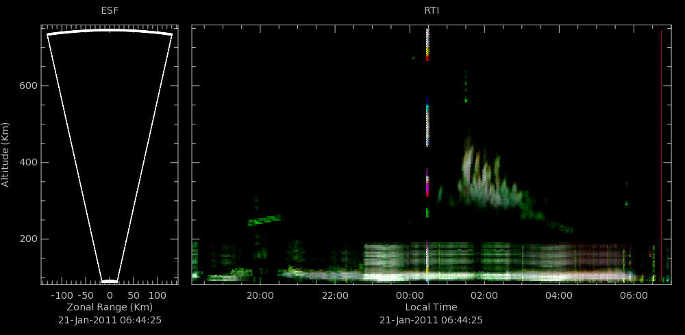685x335 pixels.
Task: Click the top arc of the ESF fan
Action: click(x=110, y=31)
